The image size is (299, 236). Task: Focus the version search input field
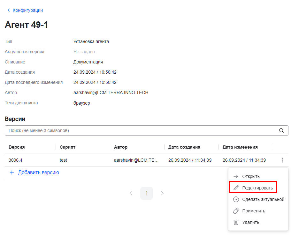(141, 130)
